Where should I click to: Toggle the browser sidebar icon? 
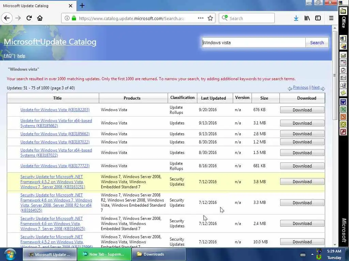click(x=318, y=18)
